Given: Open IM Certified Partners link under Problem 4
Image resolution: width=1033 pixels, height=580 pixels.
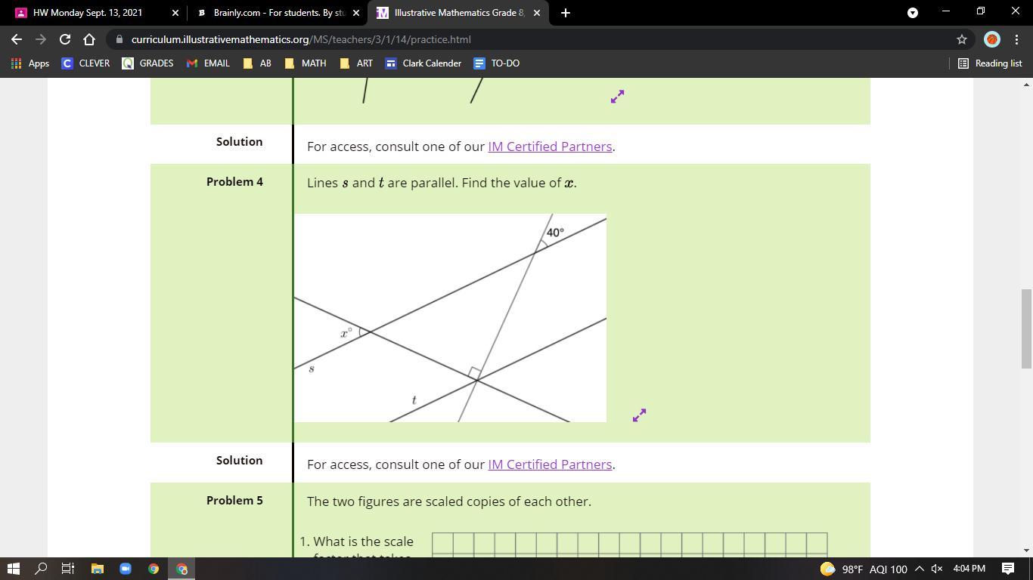Looking at the screenshot, I should click(x=550, y=464).
